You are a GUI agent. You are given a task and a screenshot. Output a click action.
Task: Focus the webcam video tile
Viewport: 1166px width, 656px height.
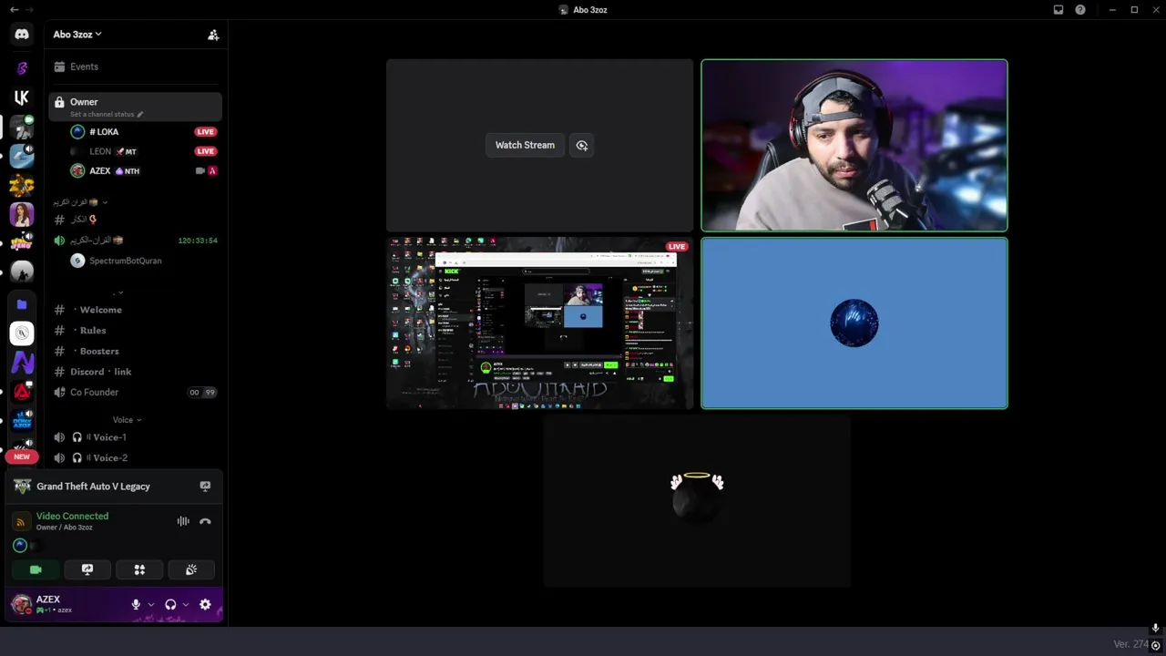coord(854,145)
